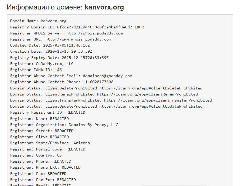Click the Registrant State/Province Arizona line

click(50, 143)
